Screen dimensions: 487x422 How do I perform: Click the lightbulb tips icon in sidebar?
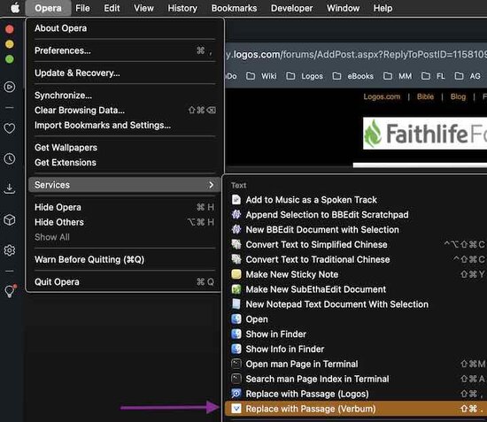point(10,291)
